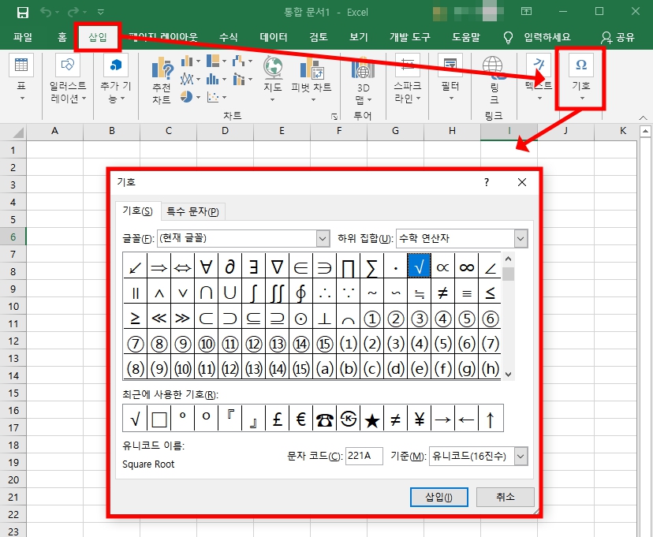Open the 필터 dropdown
This screenshot has width=653, height=537.
450,79
